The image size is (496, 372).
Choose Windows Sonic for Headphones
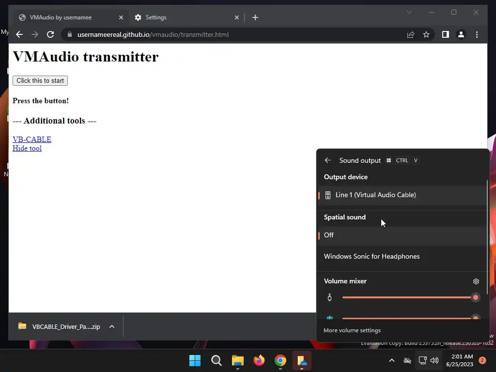(x=402, y=257)
